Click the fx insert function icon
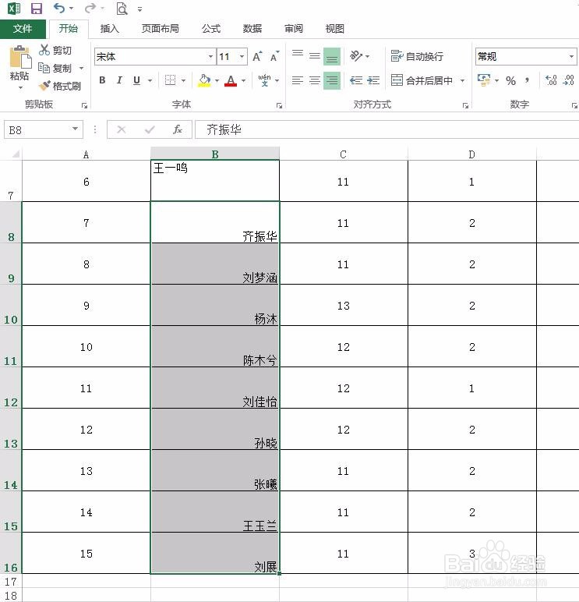The width and height of the screenshot is (579, 602). click(177, 129)
